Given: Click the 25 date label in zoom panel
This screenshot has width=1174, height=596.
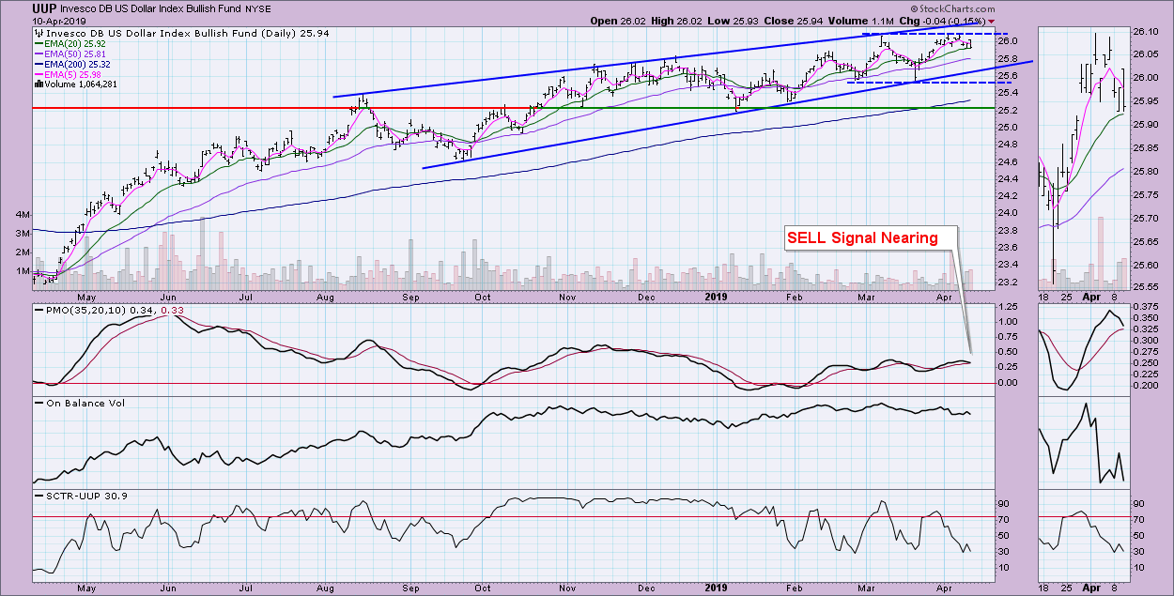Looking at the screenshot, I should point(1065,587).
